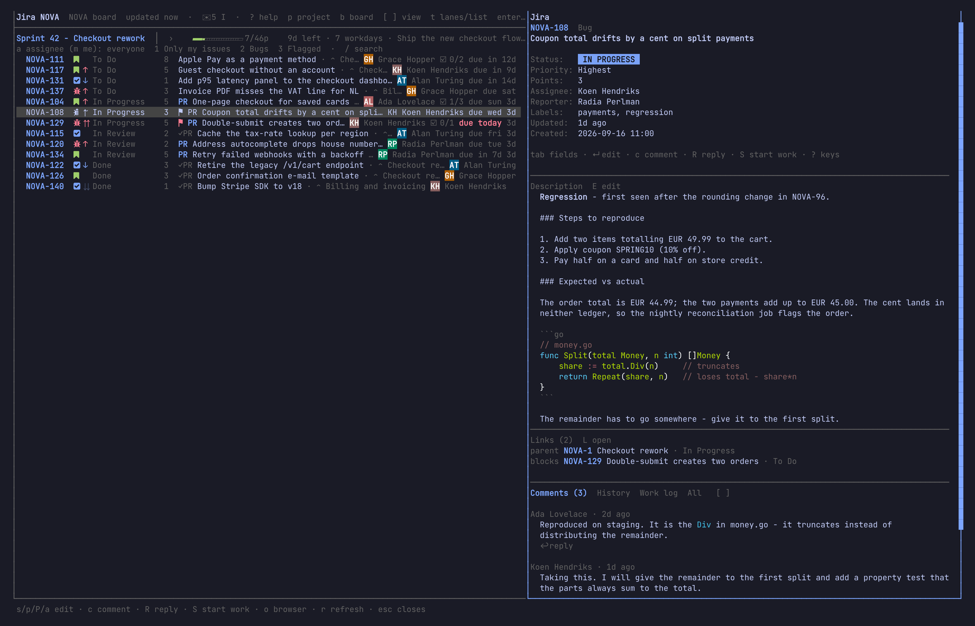Click the envelope notifications icon
975x626 pixels.
(206, 17)
